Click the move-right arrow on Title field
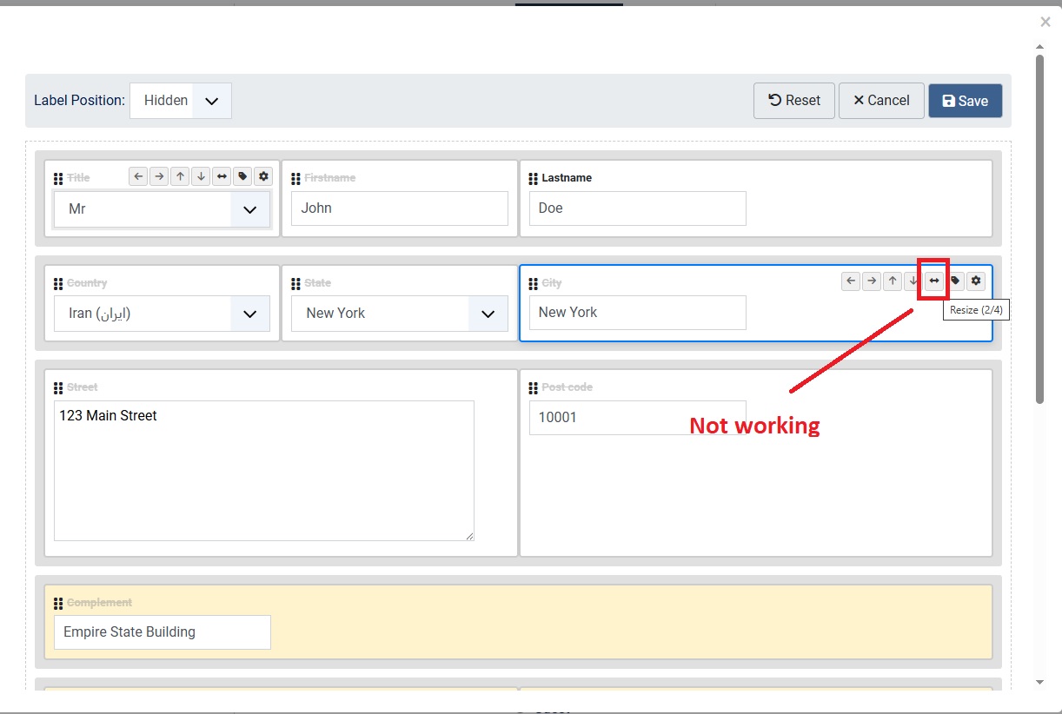The image size is (1062, 714). coord(159,176)
